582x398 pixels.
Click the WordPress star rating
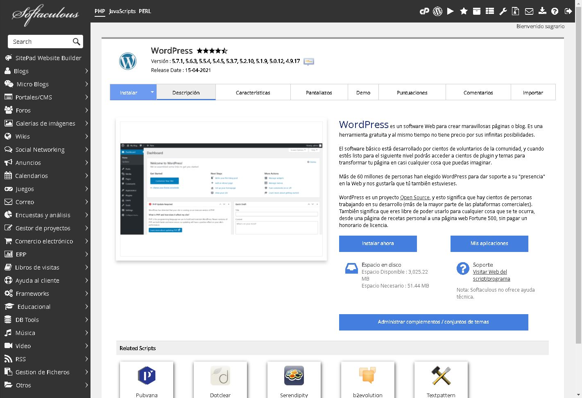coord(212,51)
